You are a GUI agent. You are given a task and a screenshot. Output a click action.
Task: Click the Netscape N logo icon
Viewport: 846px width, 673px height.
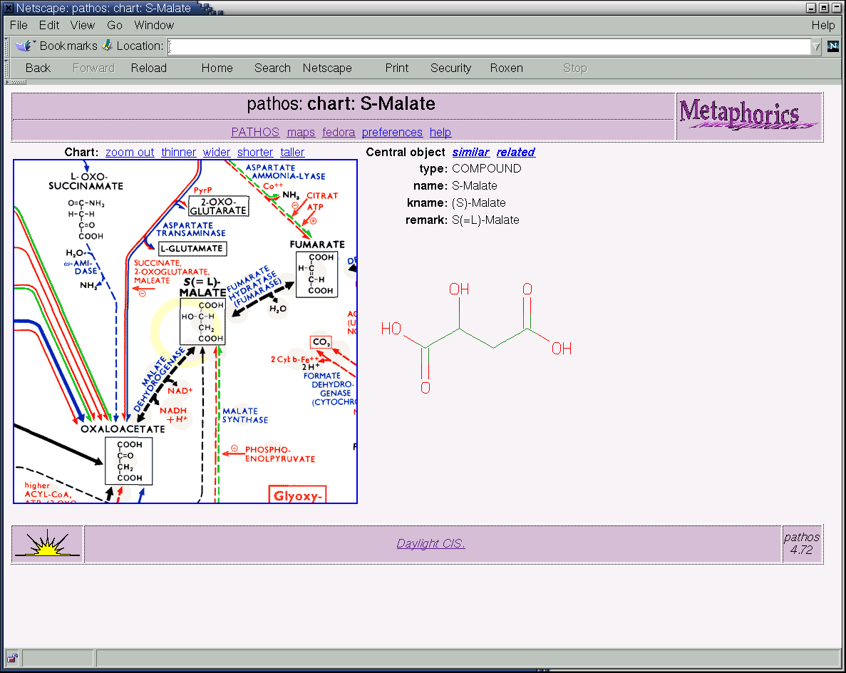click(833, 46)
